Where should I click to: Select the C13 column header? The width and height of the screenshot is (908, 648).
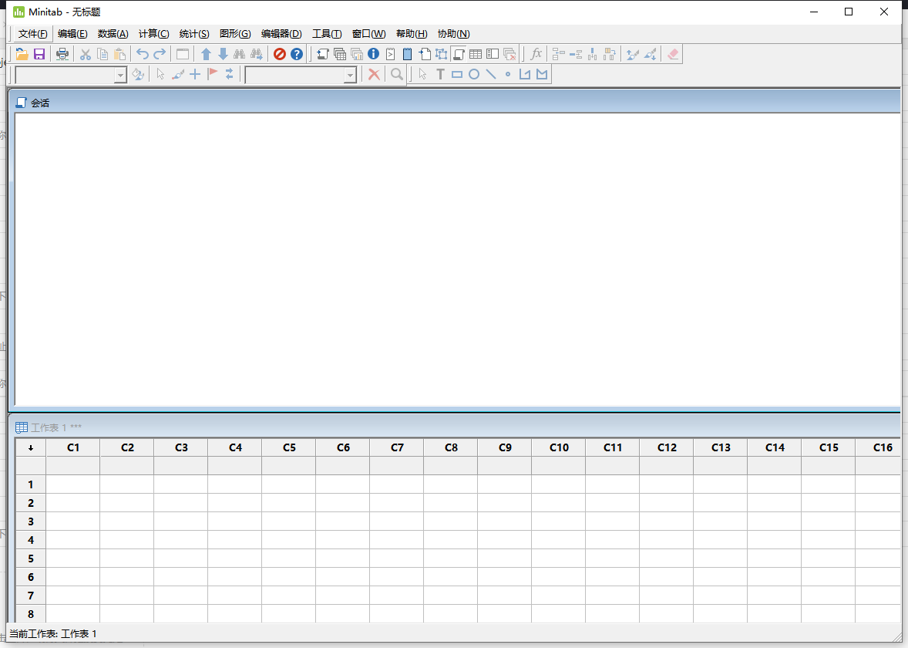721,447
